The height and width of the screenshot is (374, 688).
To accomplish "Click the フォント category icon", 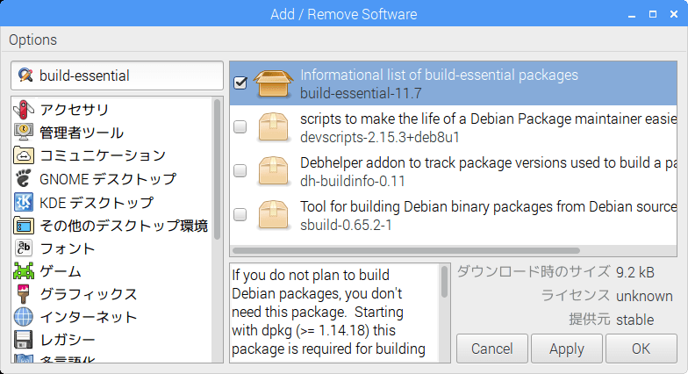I will pyautogui.click(x=24, y=248).
